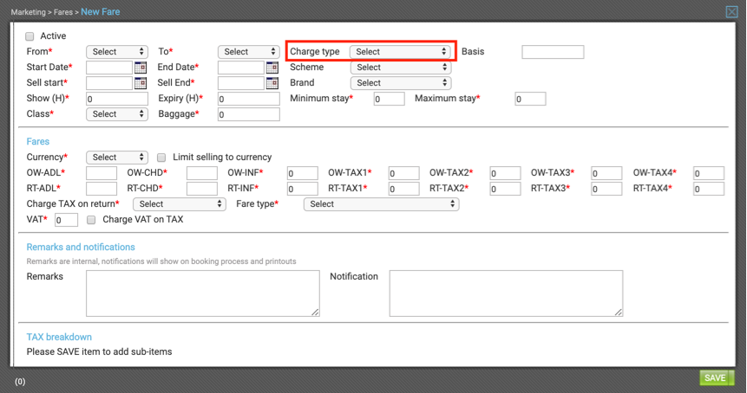
Task: Click the RT-CHD fare field
Action: [x=202, y=189]
